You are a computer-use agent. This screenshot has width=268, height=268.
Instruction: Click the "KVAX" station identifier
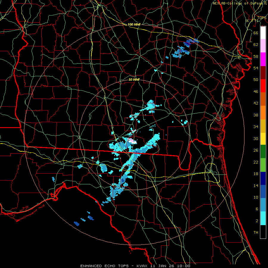pyautogui.click(x=142, y=266)
